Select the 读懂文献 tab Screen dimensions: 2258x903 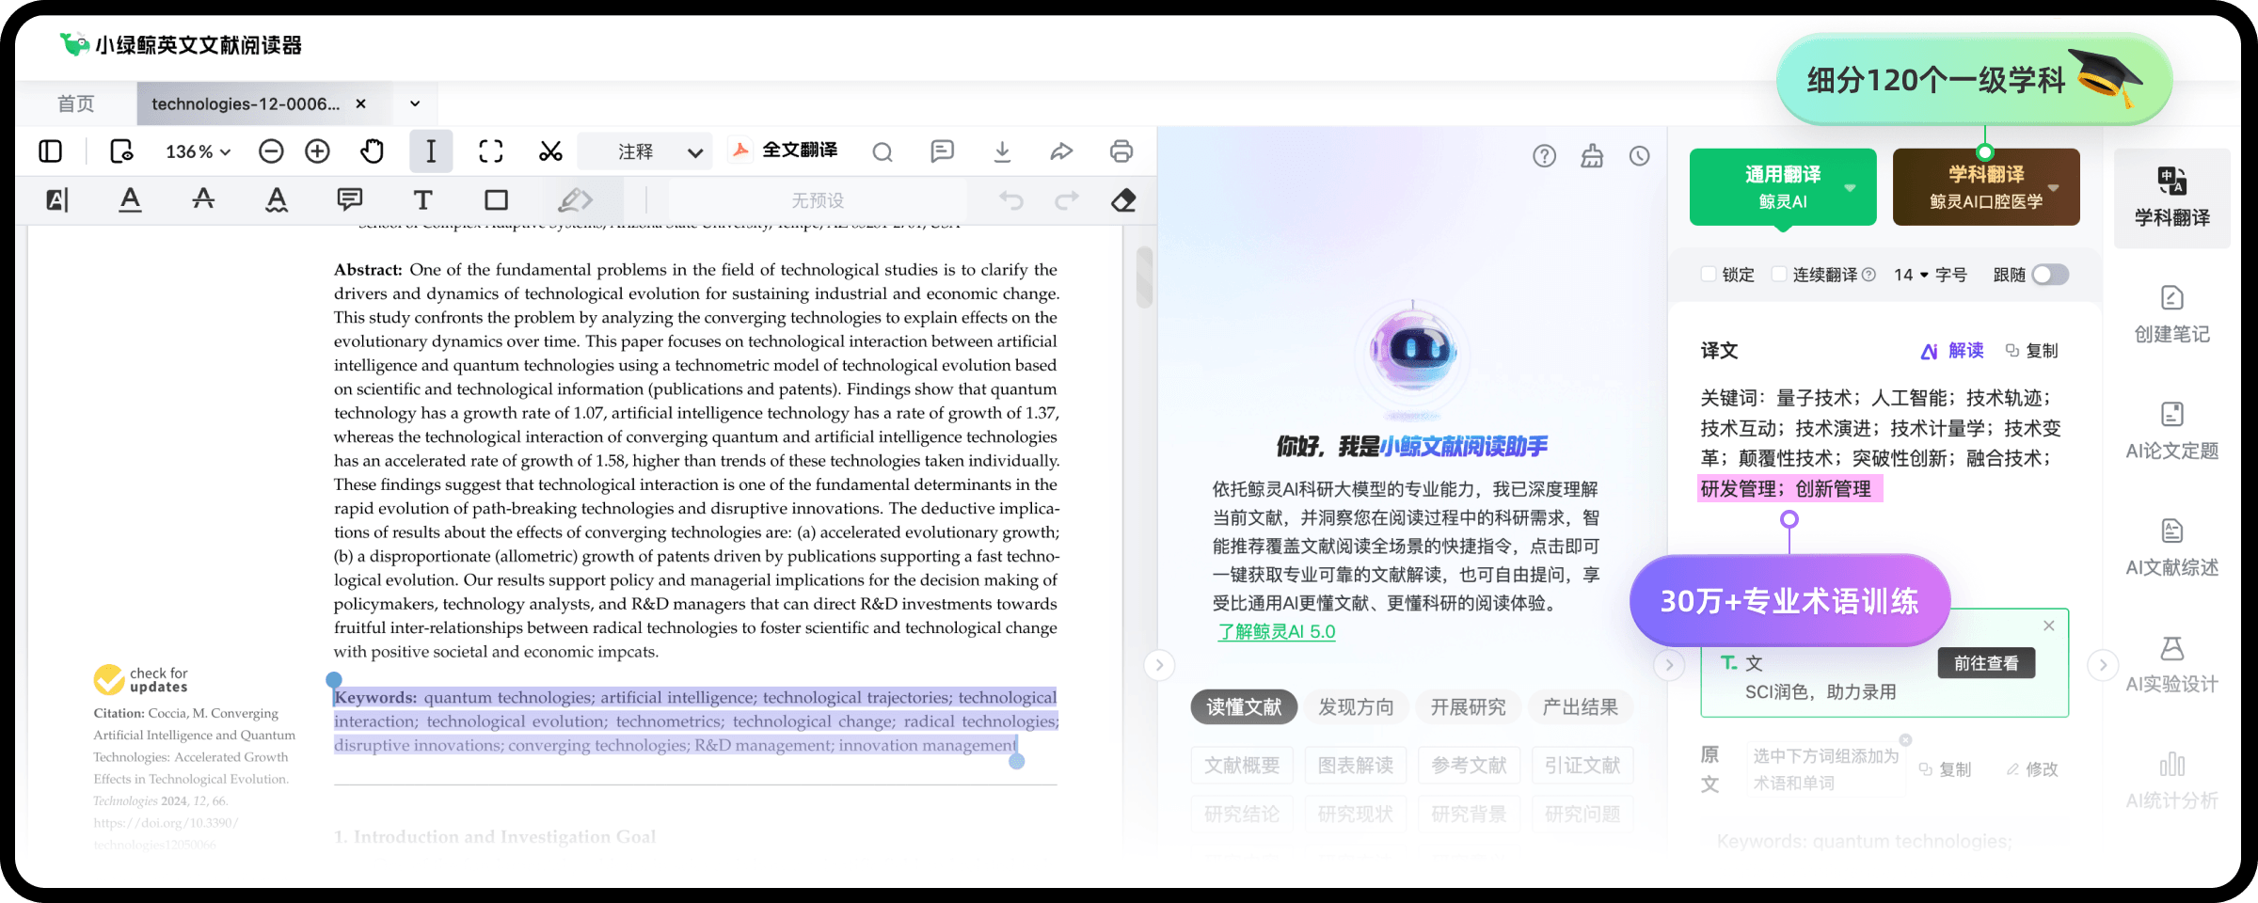click(x=1244, y=707)
